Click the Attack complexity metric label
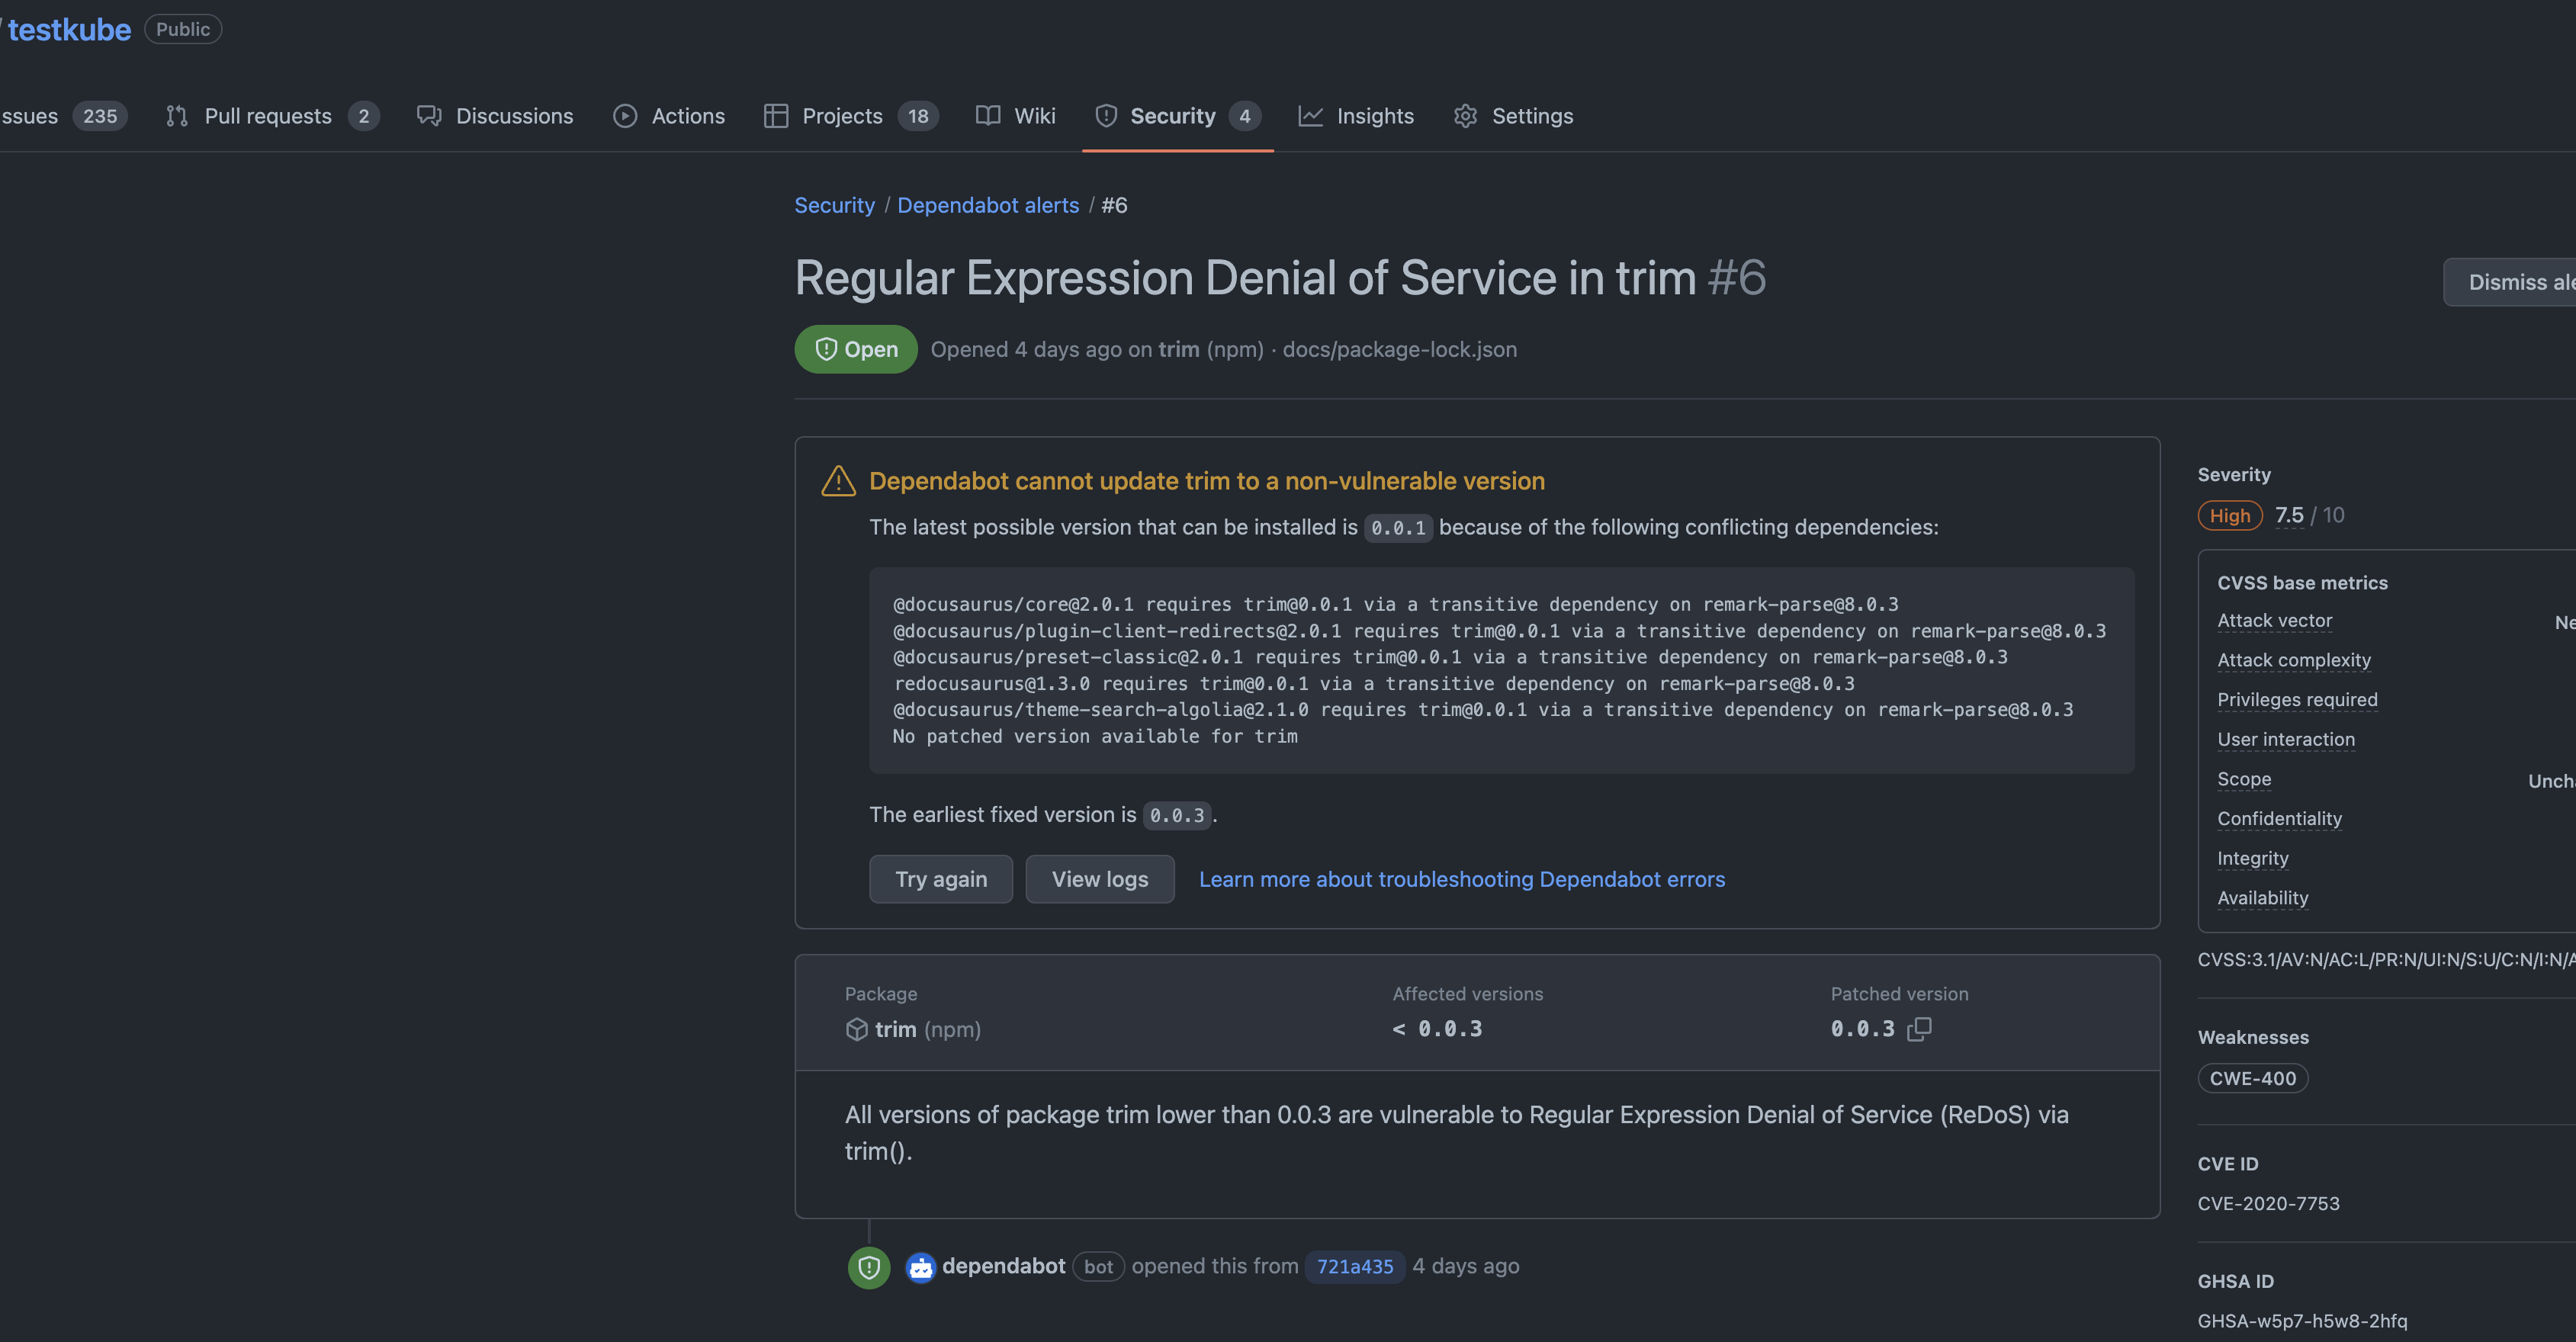The width and height of the screenshot is (2576, 1342). click(x=2294, y=660)
